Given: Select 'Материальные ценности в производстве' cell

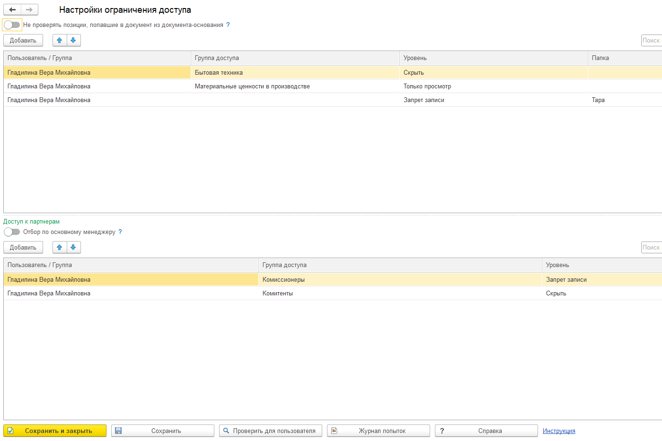Looking at the screenshot, I should [295, 86].
